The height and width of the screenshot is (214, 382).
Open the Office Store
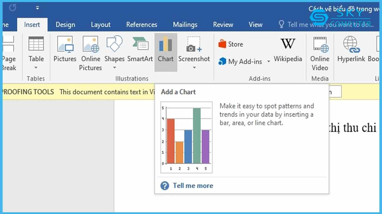pos(231,44)
